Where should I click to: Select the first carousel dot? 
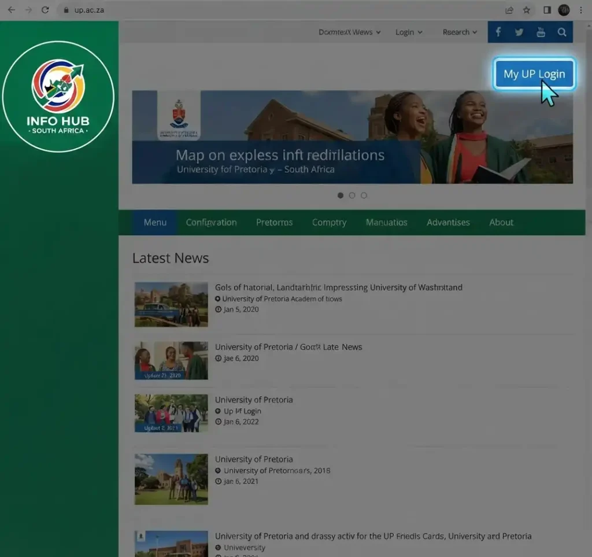(341, 195)
